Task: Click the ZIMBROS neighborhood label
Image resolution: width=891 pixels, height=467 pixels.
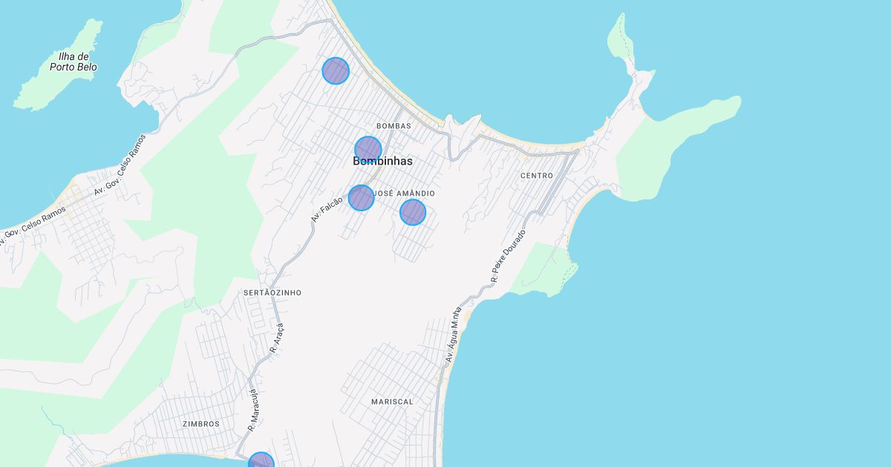Action: (201, 424)
